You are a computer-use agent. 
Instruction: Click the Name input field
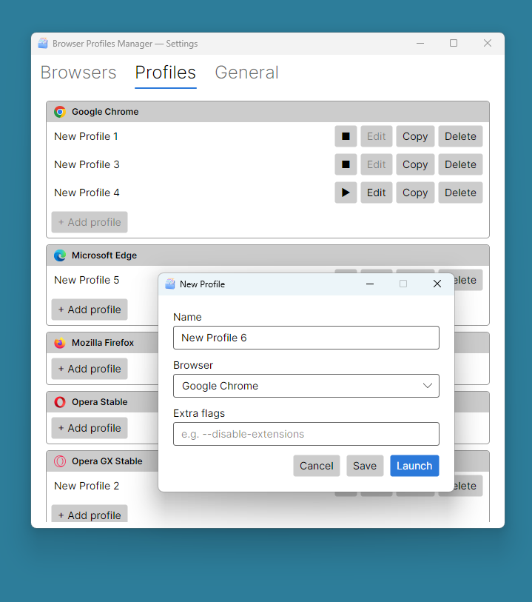point(306,338)
